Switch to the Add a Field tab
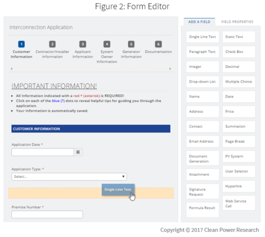265x237 pixels. [199, 22]
